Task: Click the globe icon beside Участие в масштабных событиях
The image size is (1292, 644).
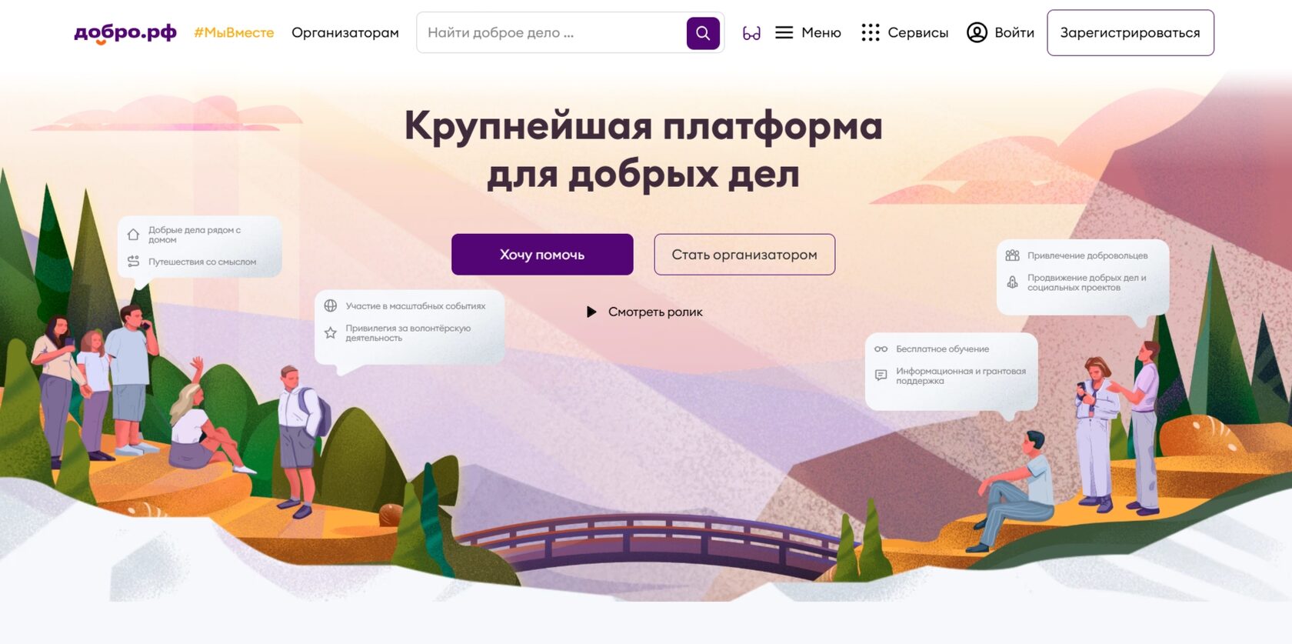Action: 331,305
